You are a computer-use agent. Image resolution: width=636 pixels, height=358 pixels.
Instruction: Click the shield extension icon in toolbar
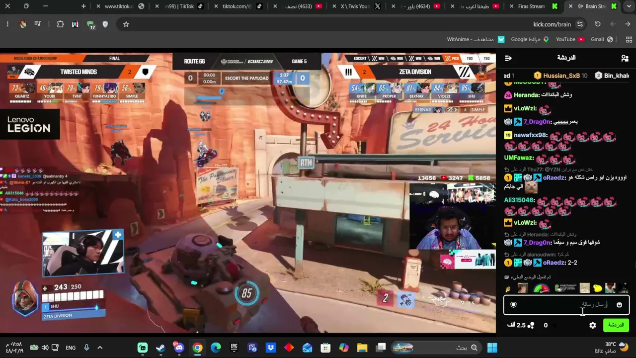[x=105, y=24]
